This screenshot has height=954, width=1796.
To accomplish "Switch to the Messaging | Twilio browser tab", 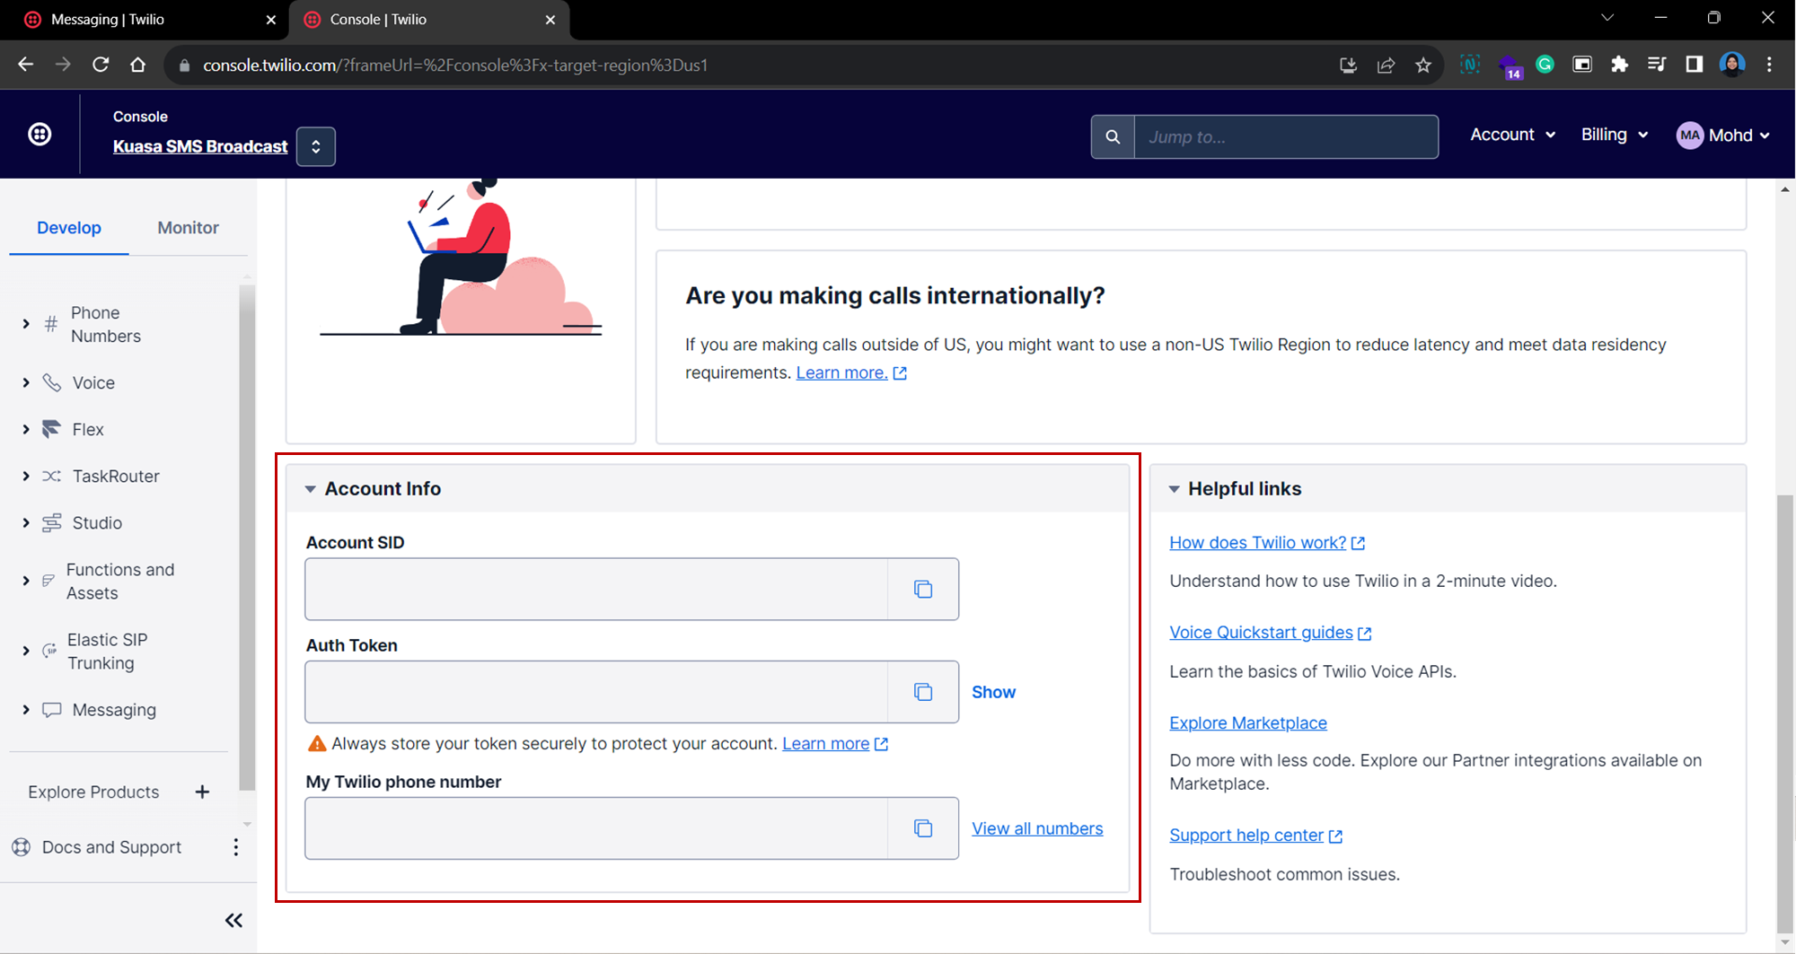I will 108,20.
